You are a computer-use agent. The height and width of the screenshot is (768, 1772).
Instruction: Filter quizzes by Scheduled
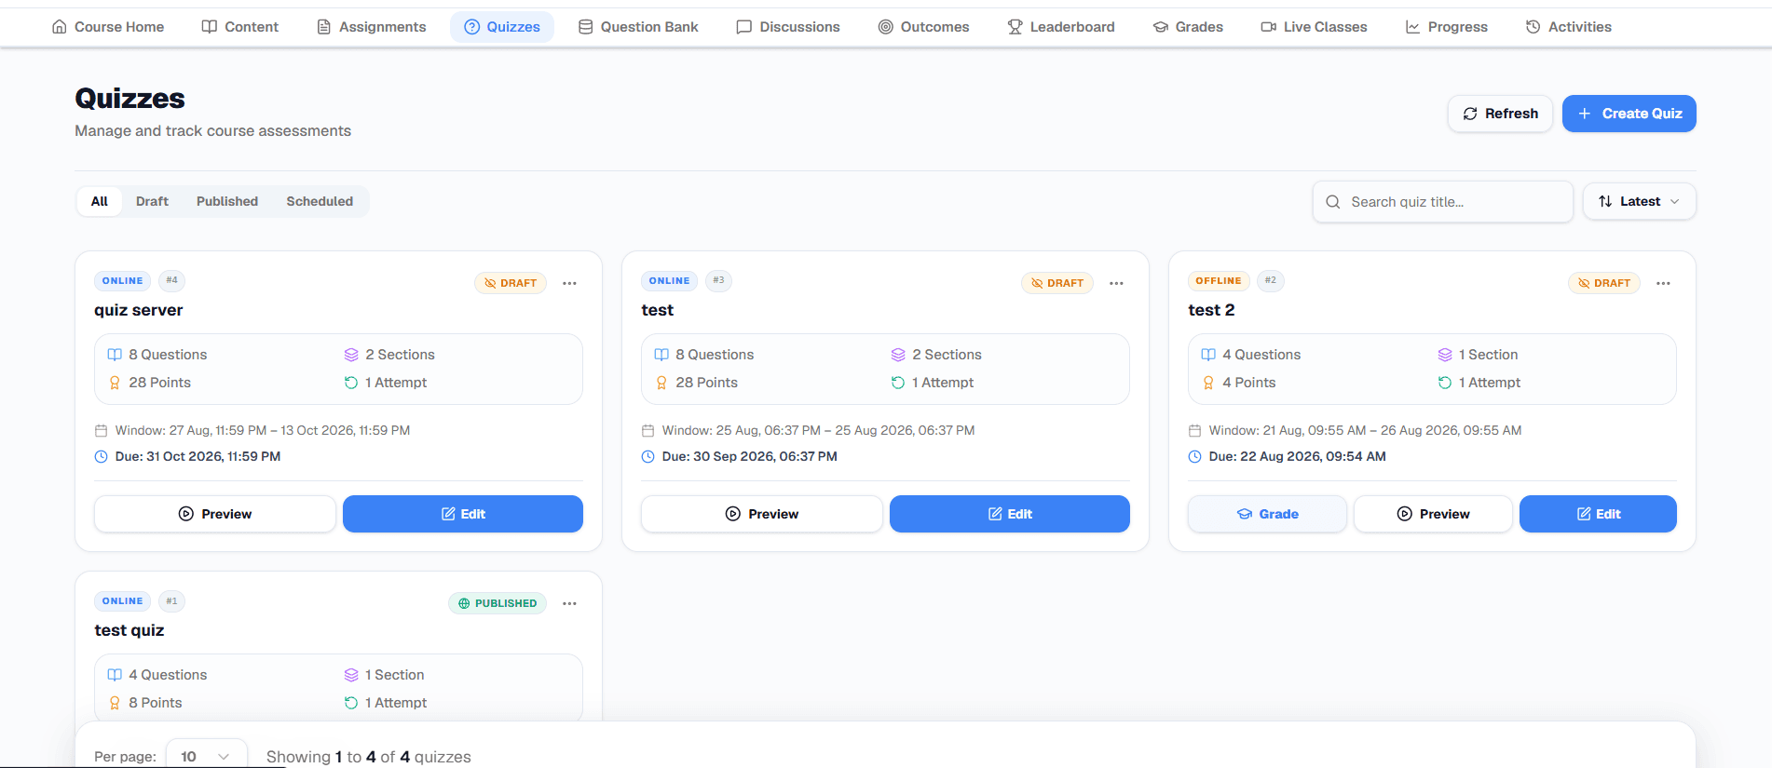click(x=320, y=201)
